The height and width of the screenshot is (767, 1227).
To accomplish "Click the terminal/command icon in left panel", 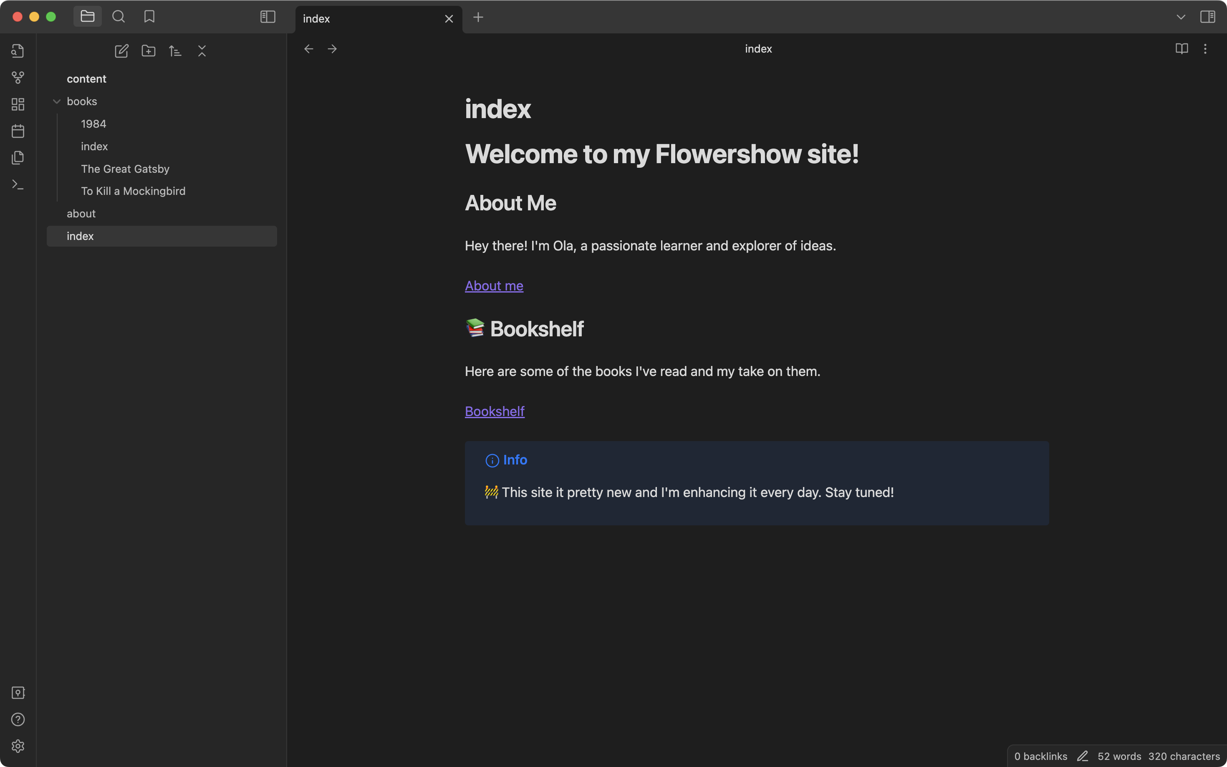I will [18, 185].
